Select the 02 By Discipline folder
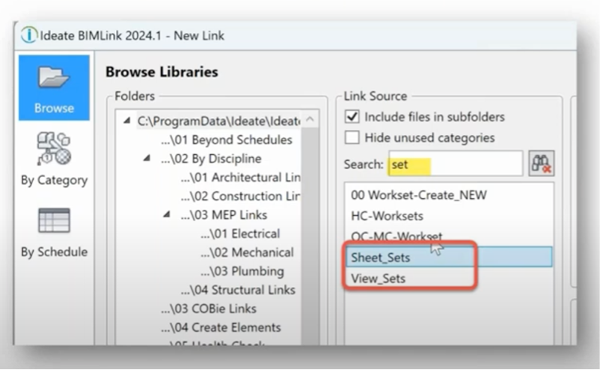The image size is (603, 370). point(211,158)
